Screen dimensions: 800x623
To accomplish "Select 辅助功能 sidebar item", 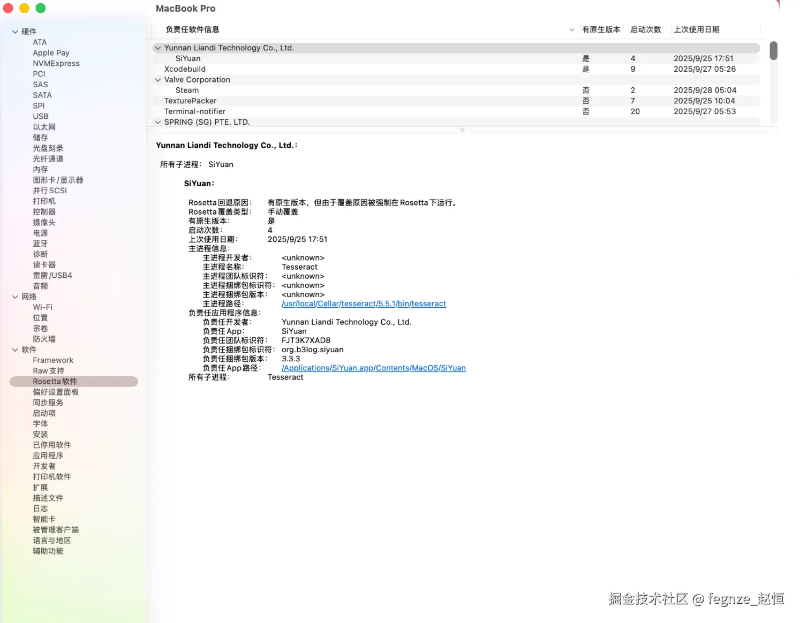I will tap(48, 551).
